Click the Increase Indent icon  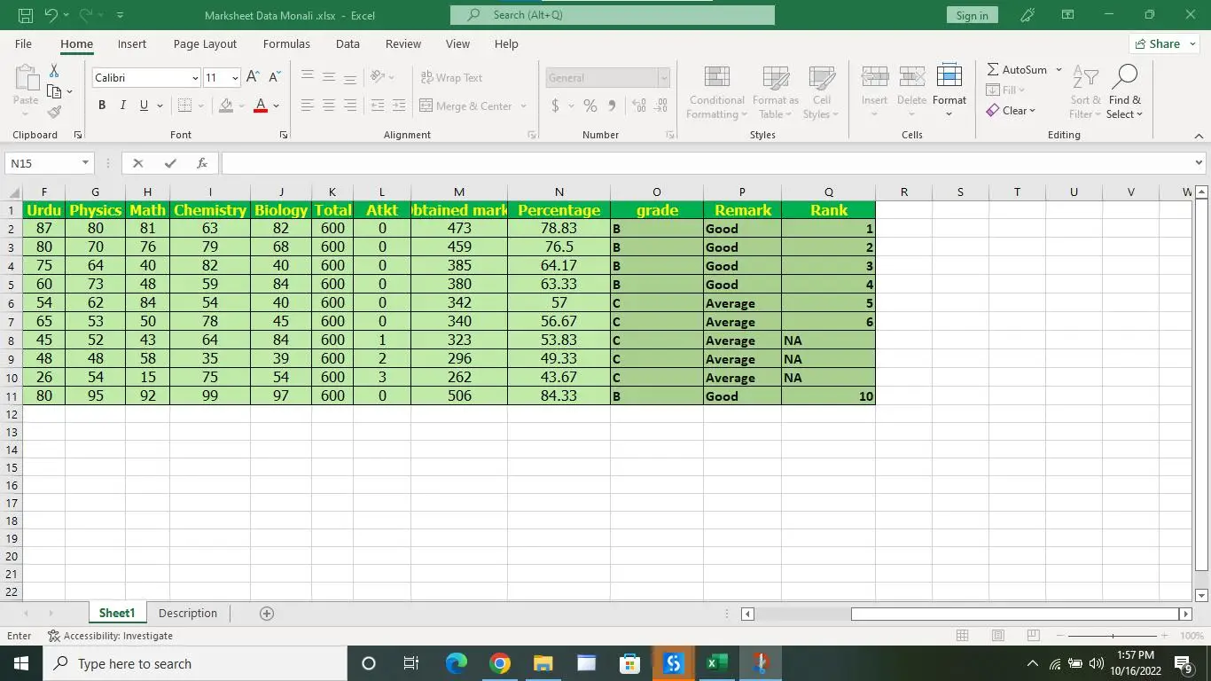(400, 106)
